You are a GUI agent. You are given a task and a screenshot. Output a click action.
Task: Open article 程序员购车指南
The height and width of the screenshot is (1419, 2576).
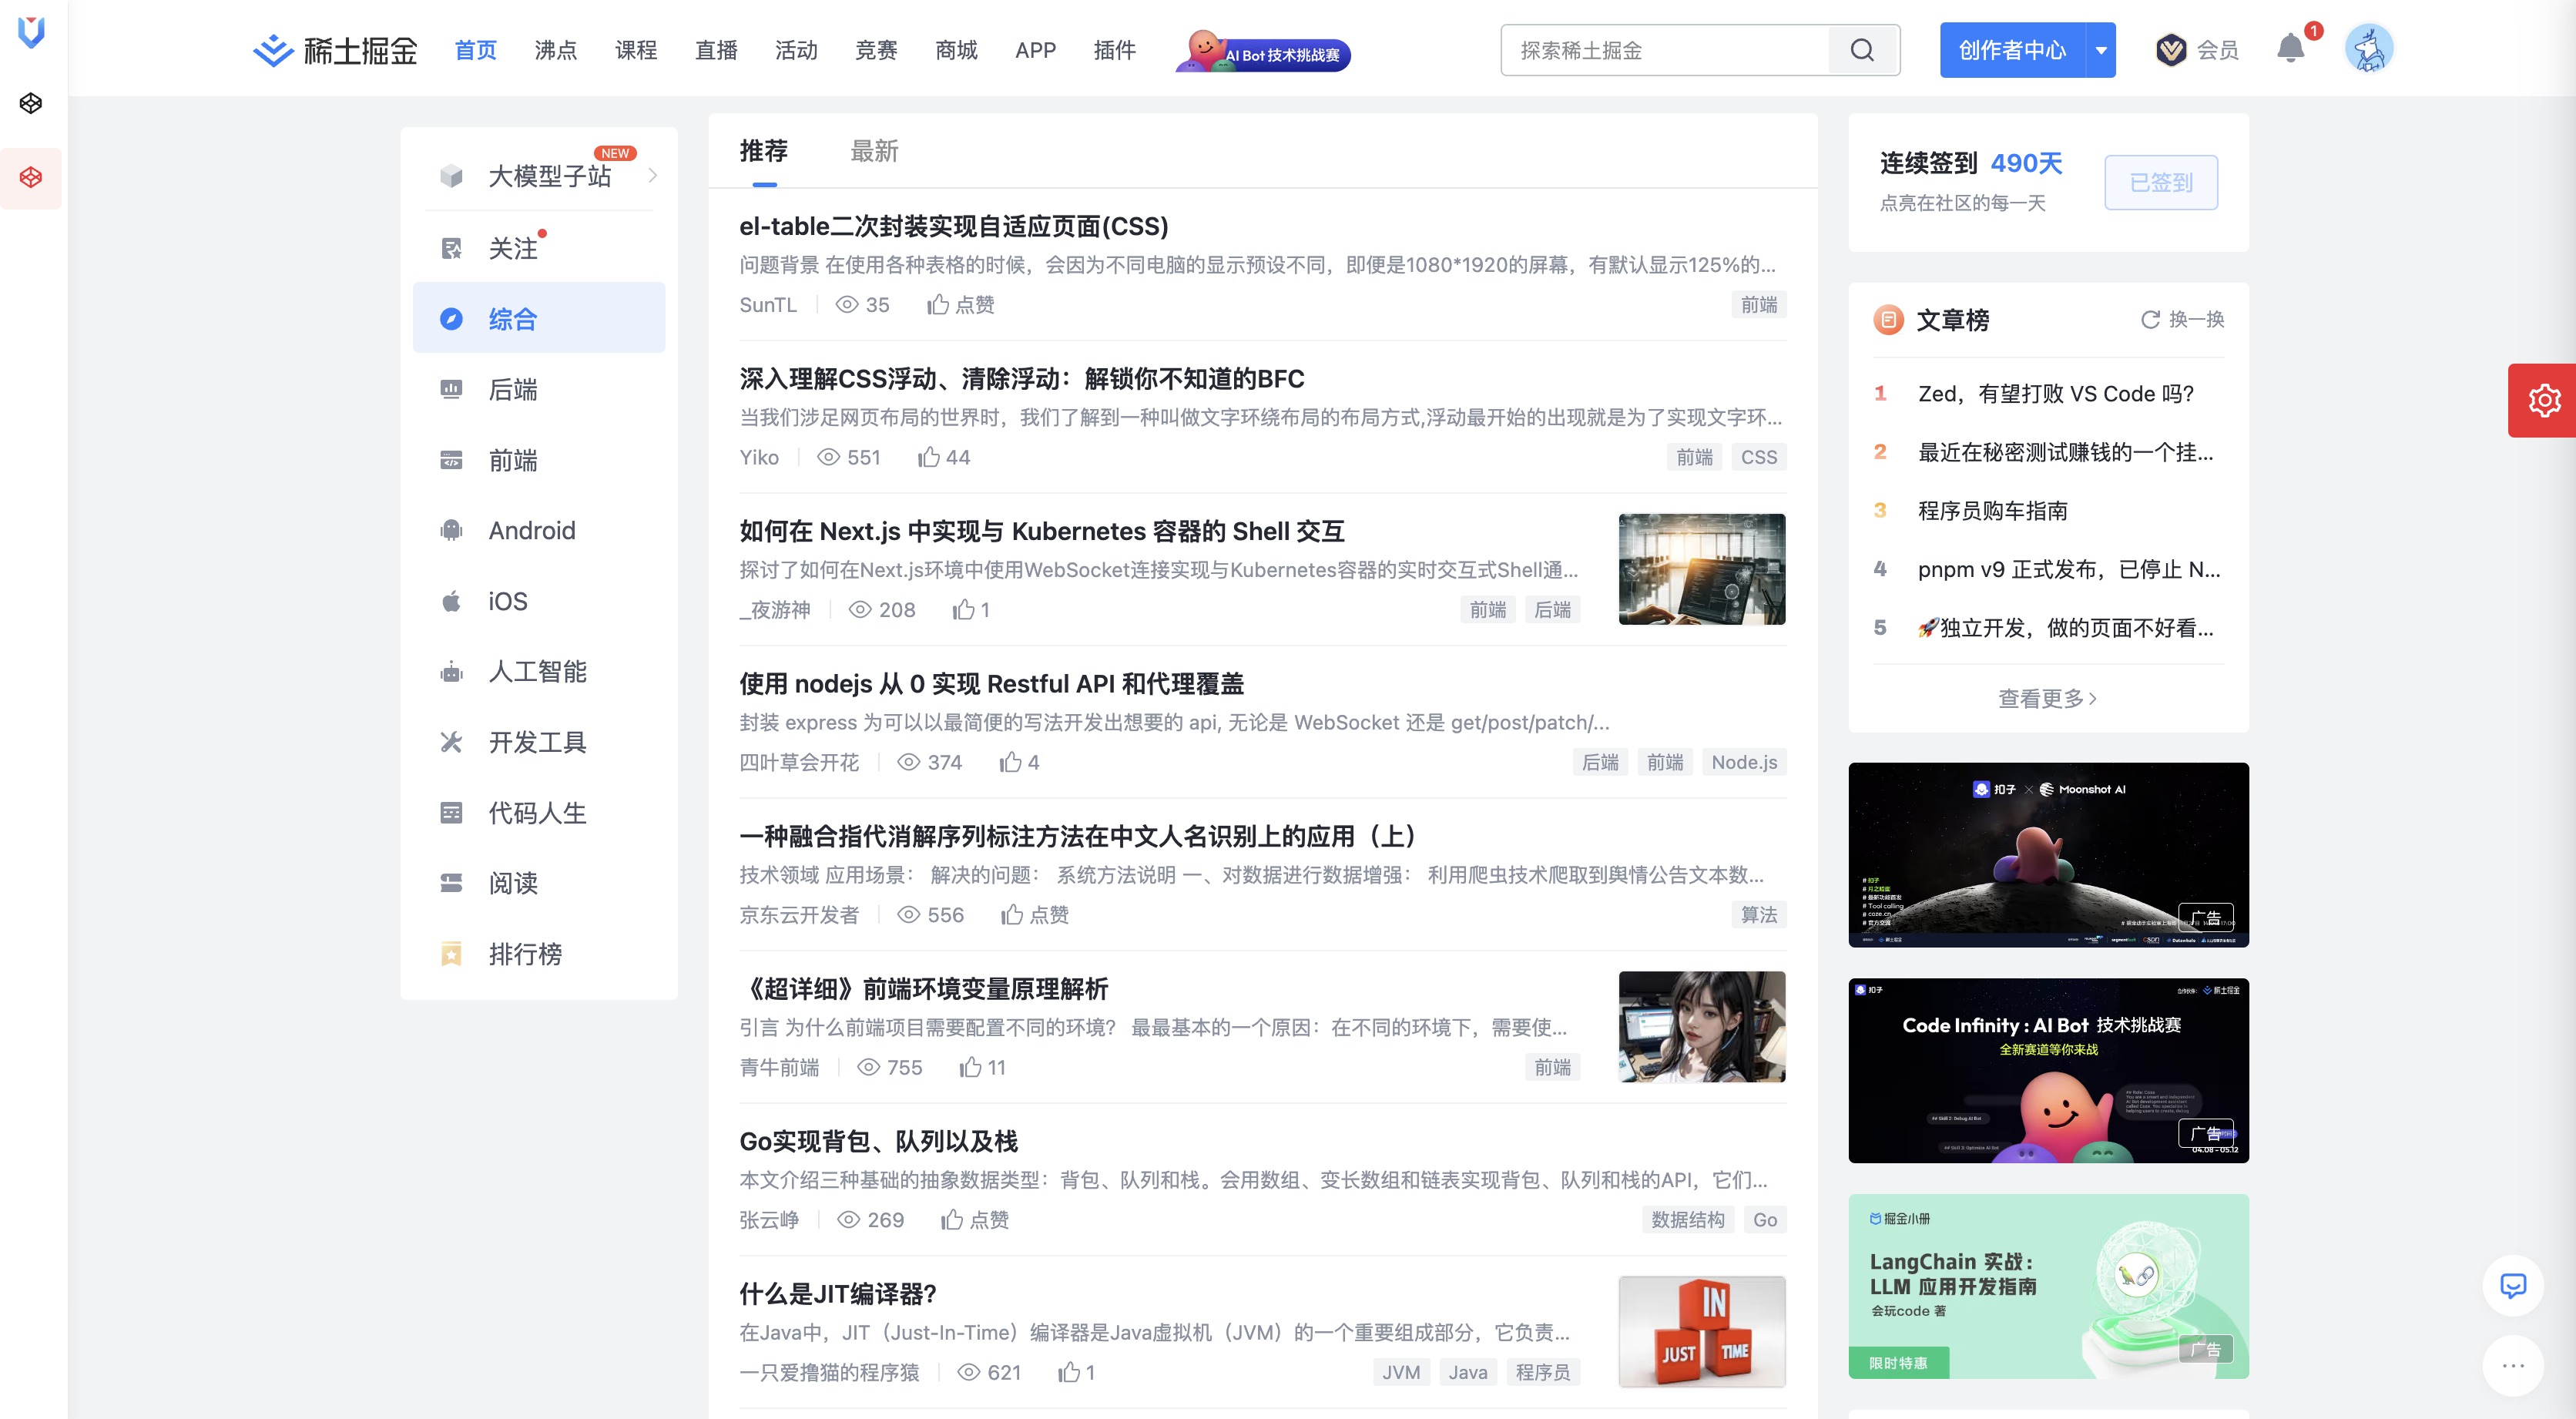(1992, 511)
